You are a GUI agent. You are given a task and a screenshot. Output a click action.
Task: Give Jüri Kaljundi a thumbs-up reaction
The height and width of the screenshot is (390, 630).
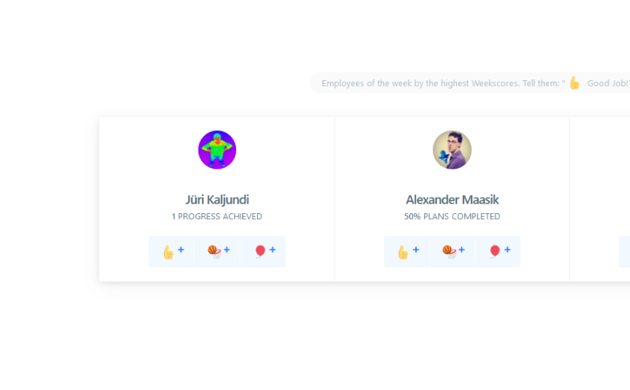point(171,252)
